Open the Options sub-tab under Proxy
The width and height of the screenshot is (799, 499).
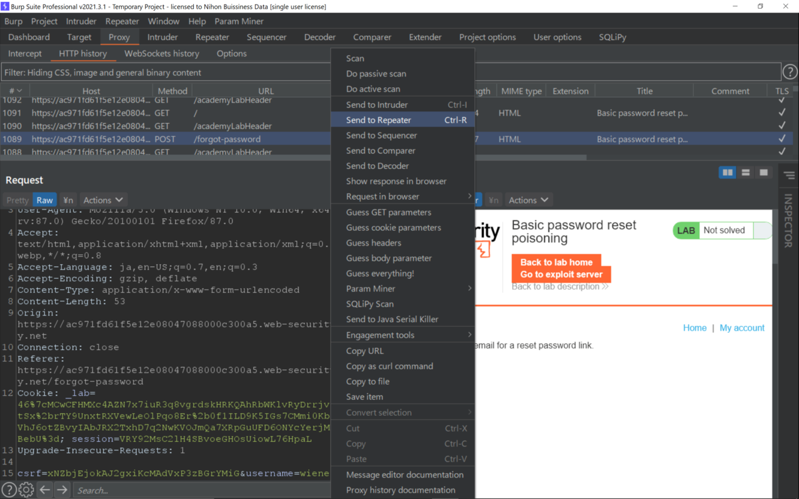coord(231,53)
